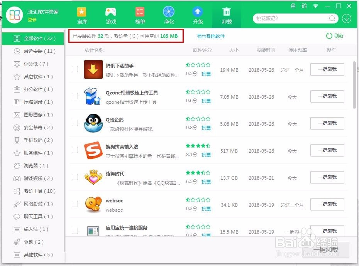Viewport: 359px width, 266px height.
Task: Select 安全杀毒 (2) category
Action: [33, 127]
